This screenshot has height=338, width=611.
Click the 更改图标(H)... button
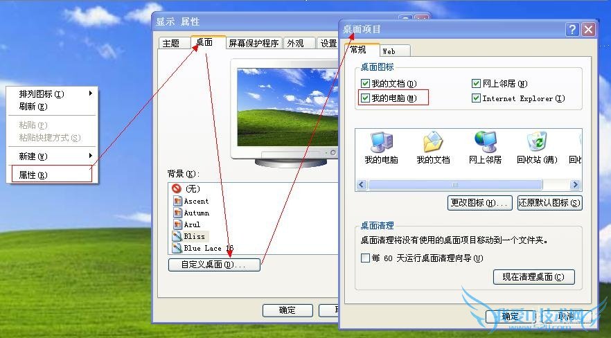(x=479, y=203)
